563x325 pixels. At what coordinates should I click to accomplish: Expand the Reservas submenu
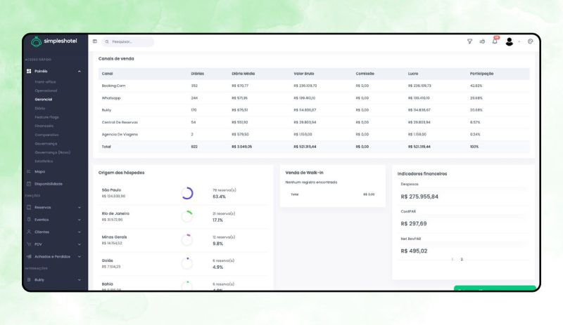click(x=80, y=208)
